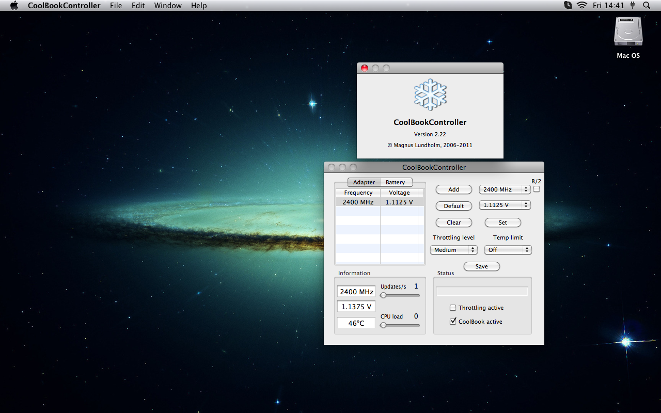Switch to the Battery tab
661x413 pixels.
pos(396,182)
